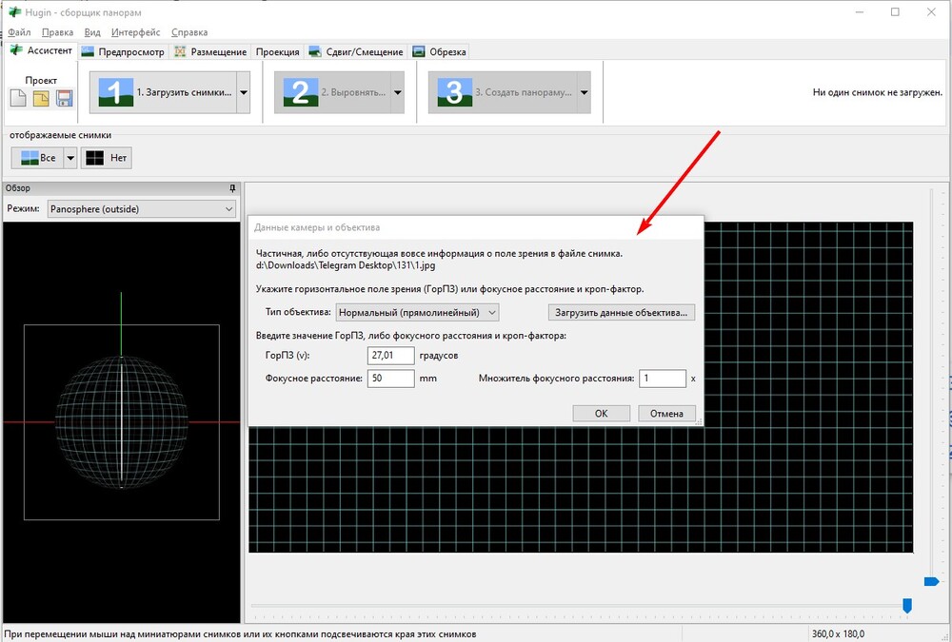Click the pin icon on the Обзор panel
The image size is (952, 642).
(x=231, y=188)
